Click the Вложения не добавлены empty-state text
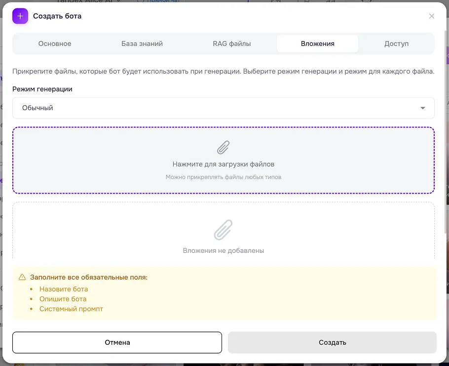This screenshot has width=449, height=366. (x=224, y=250)
